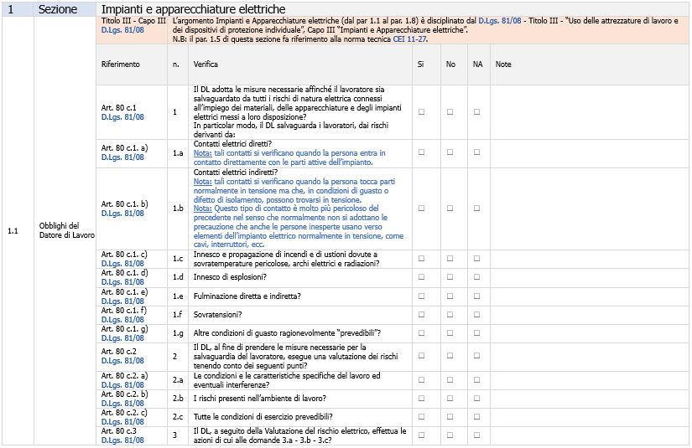Tick No for row 2.c condizioni di esercizio
The image size is (692, 448).
(450, 416)
